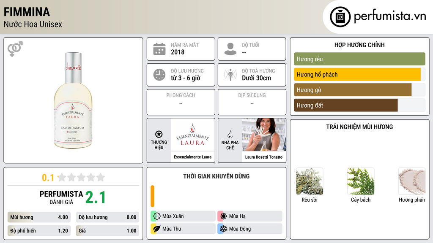Open the Rêu sồi note thumbnail

tap(309, 181)
